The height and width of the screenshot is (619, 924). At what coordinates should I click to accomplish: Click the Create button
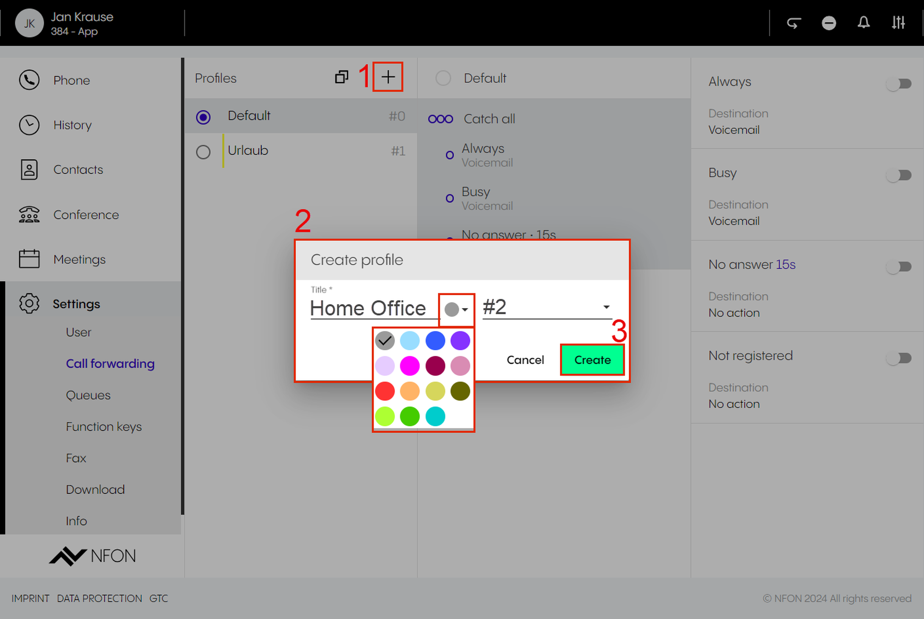click(x=592, y=360)
